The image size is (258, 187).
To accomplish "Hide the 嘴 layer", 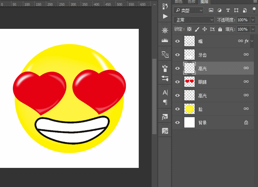I will click(177, 41).
